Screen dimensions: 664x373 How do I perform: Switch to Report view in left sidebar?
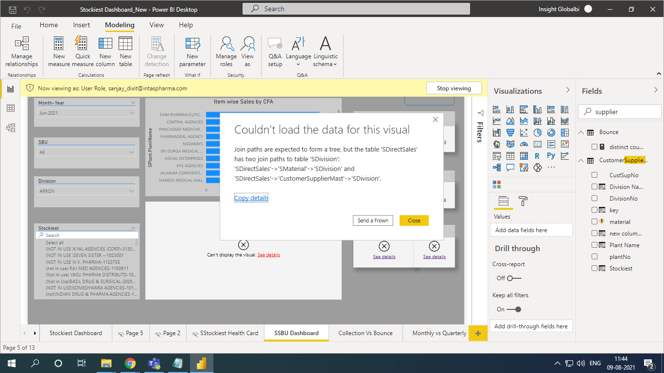pos(10,89)
